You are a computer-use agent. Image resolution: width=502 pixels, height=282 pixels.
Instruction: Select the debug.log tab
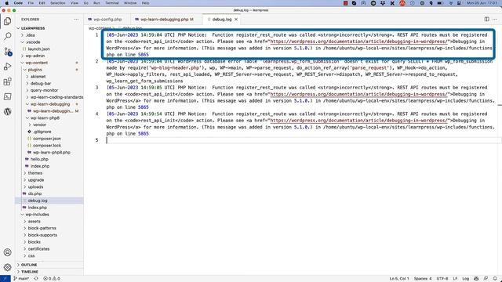221,20
